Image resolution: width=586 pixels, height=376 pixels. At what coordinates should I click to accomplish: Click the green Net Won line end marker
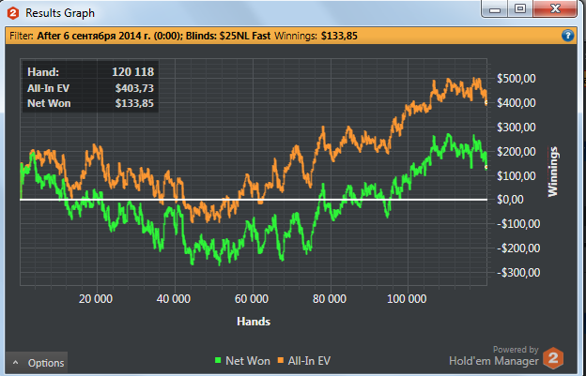pyautogui.click(x=486, y=168)
